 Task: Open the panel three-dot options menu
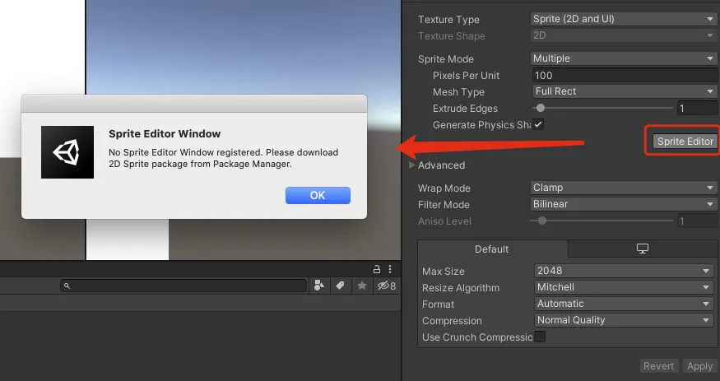(390, 269)
